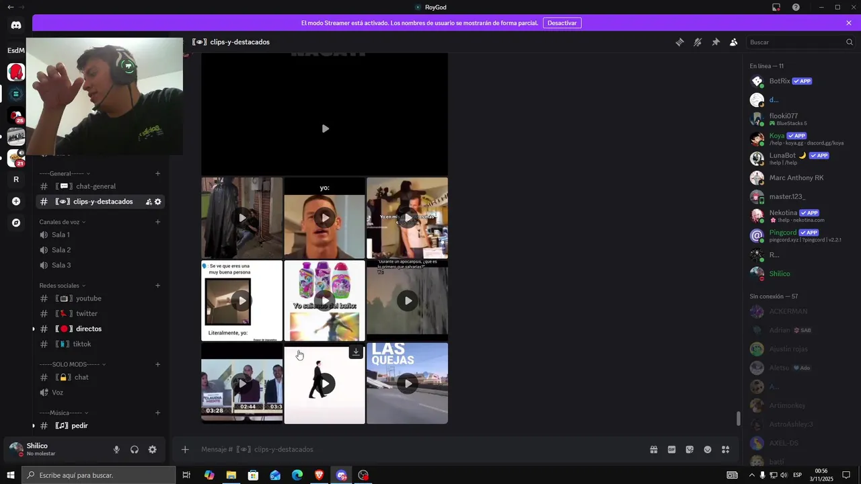Play the large top video

[325, 128]
